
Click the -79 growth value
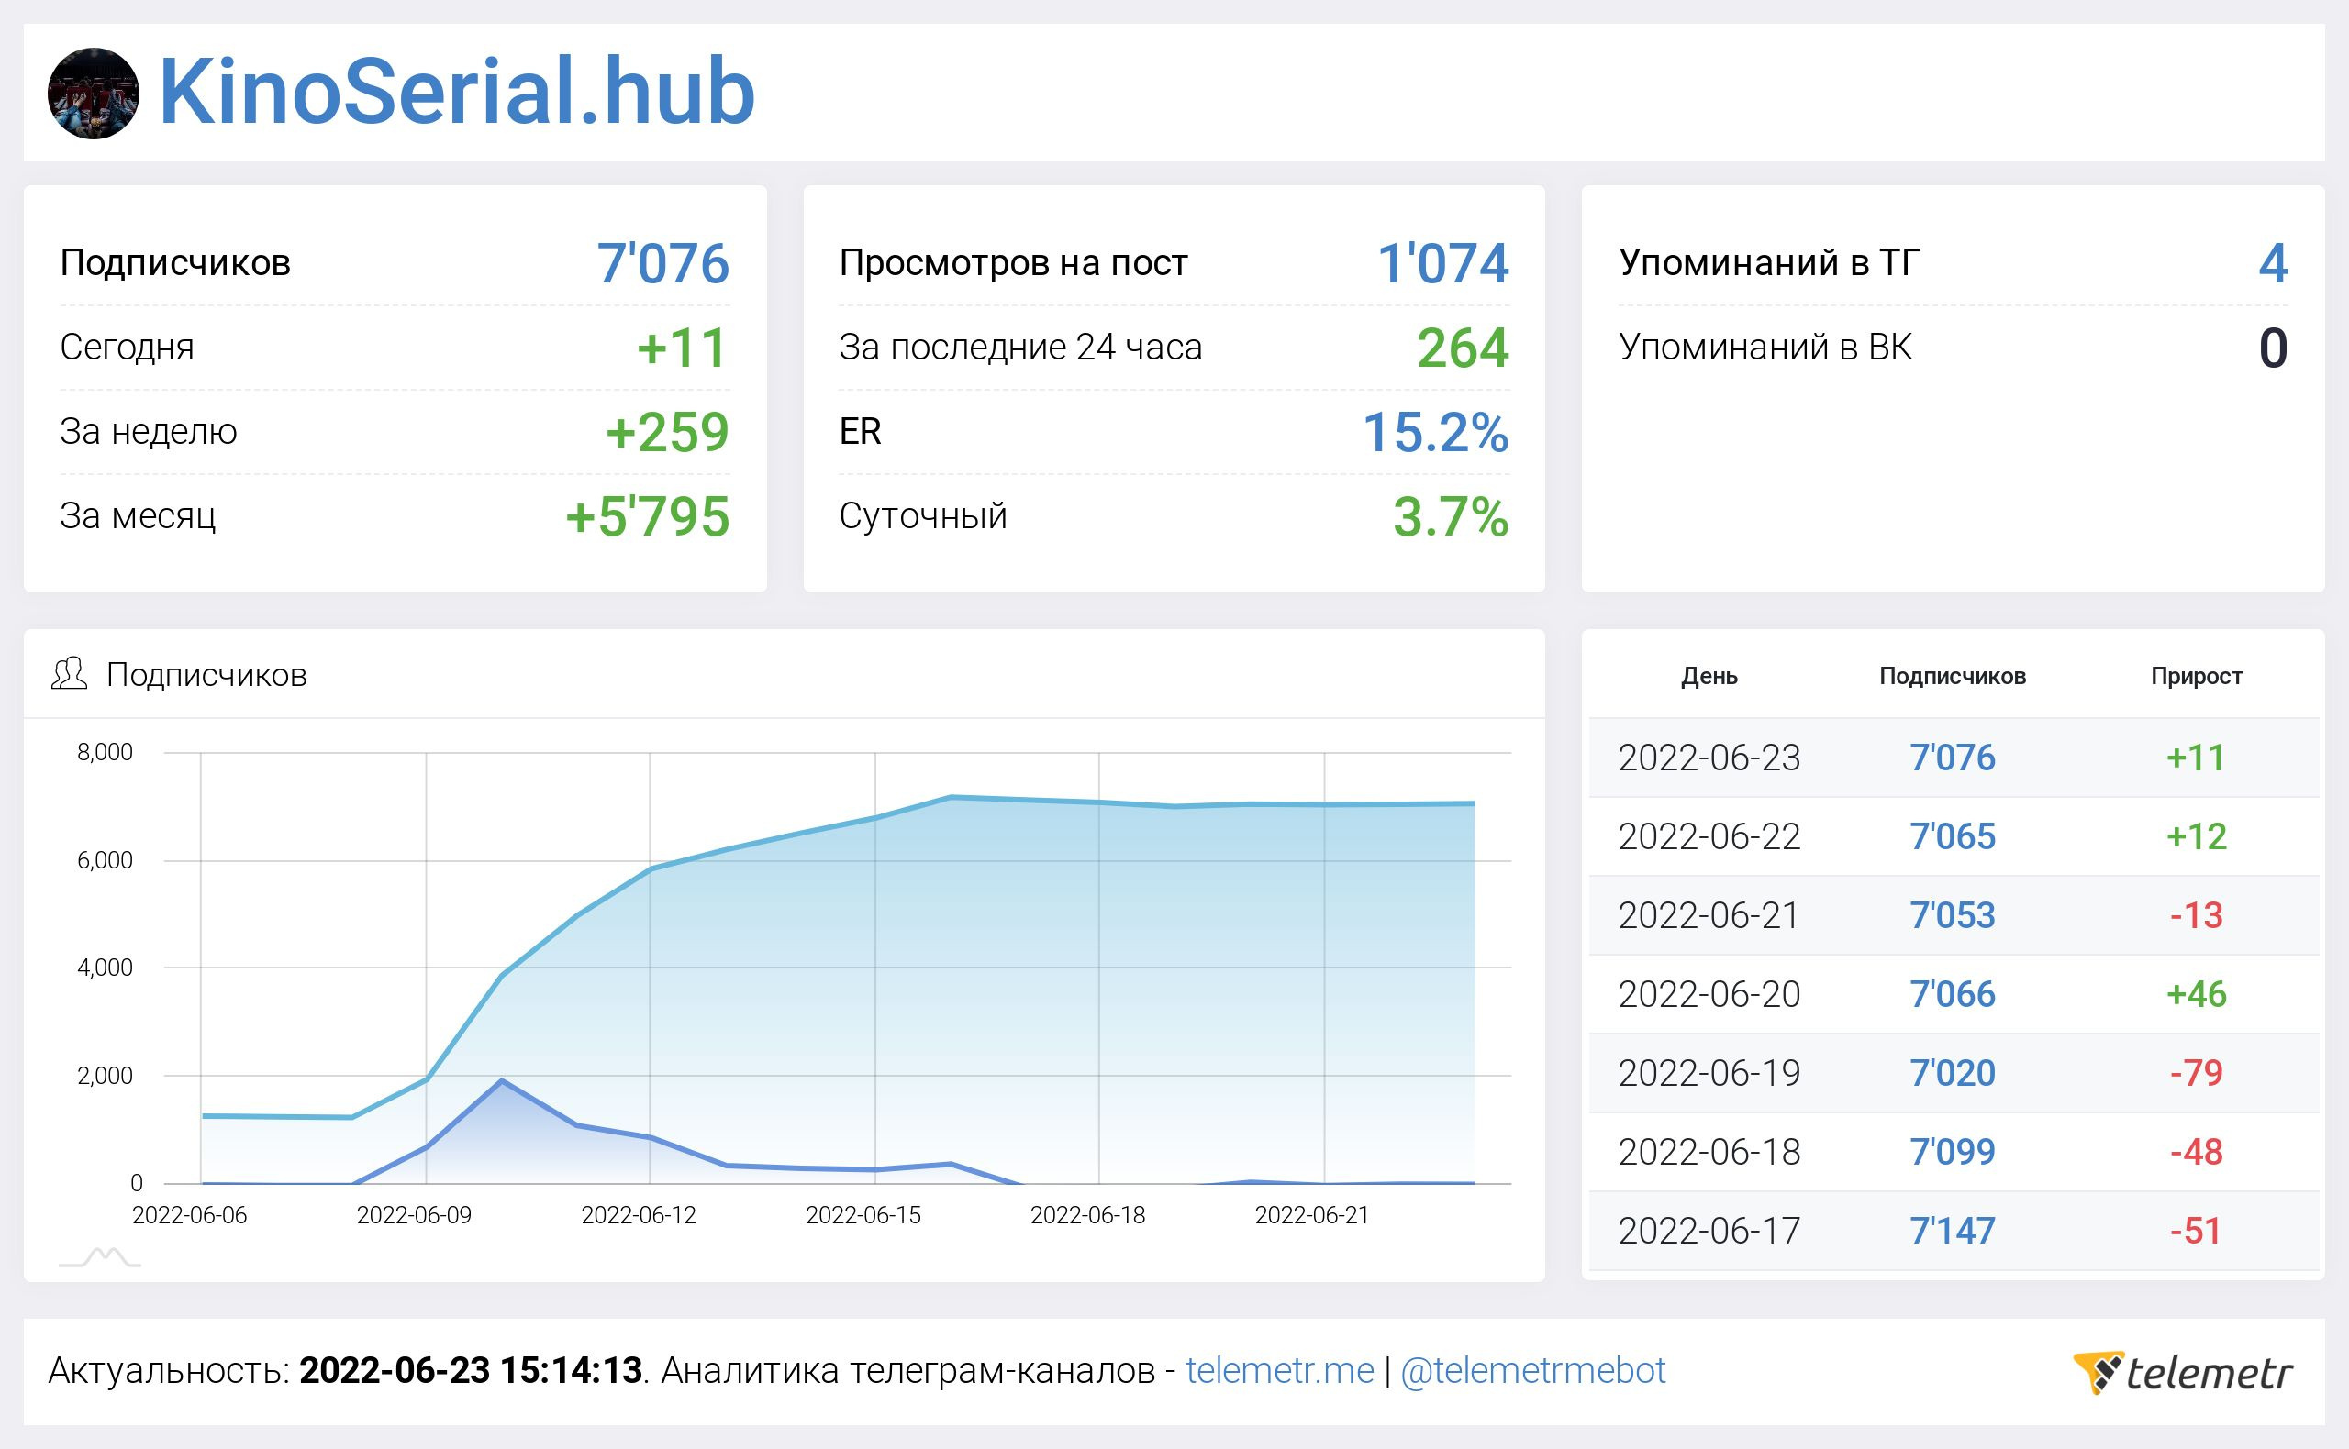(2196, 1073)
